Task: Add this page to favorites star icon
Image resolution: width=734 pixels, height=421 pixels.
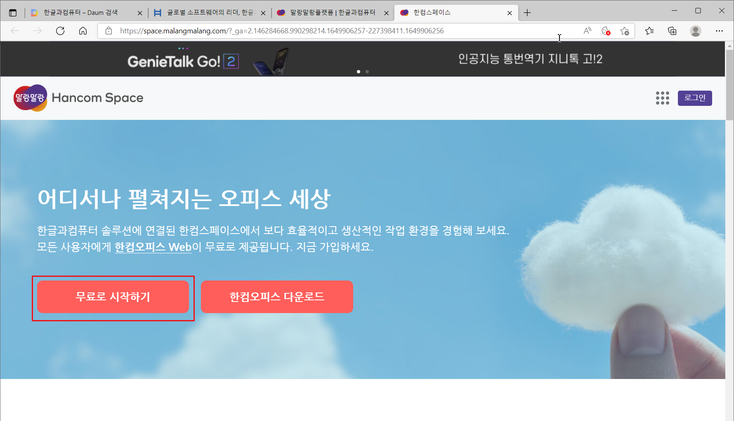Action: (625, 31)
